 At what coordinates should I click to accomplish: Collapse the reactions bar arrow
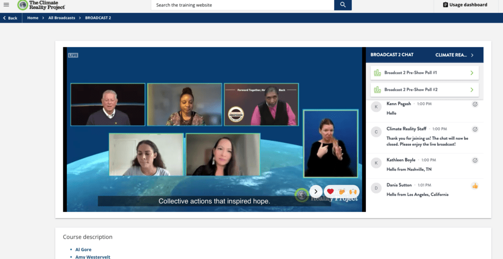(x=316, y=192)
